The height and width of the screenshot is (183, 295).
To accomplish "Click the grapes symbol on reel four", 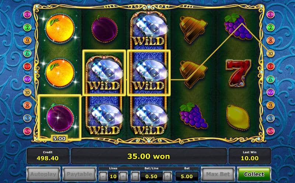I will coord(194,115).
